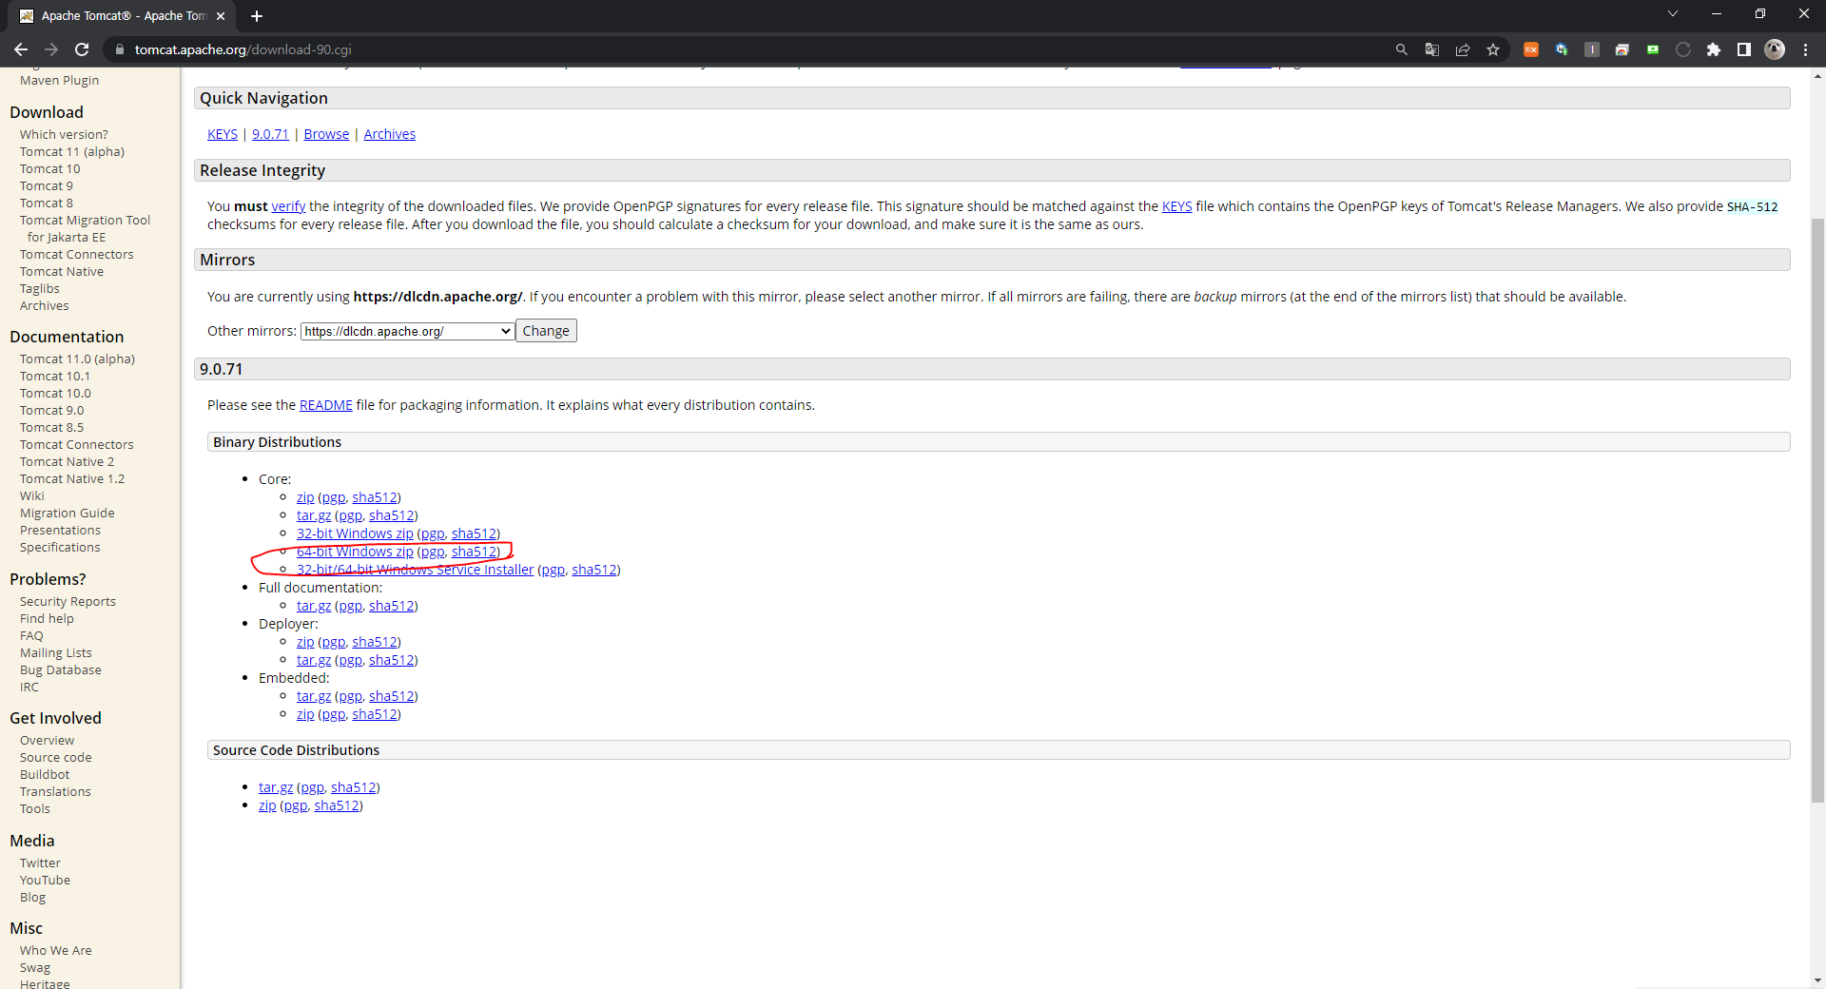Click the verify link in Release Integrity

[x=288, y=206]
